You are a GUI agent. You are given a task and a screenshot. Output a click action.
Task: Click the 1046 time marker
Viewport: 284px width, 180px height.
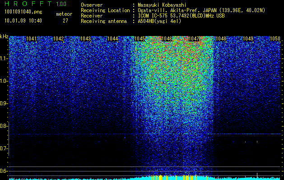[167, 39]
